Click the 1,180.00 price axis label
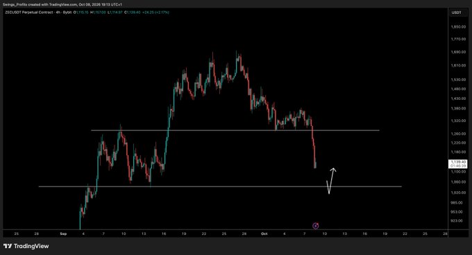 (458, 152)
